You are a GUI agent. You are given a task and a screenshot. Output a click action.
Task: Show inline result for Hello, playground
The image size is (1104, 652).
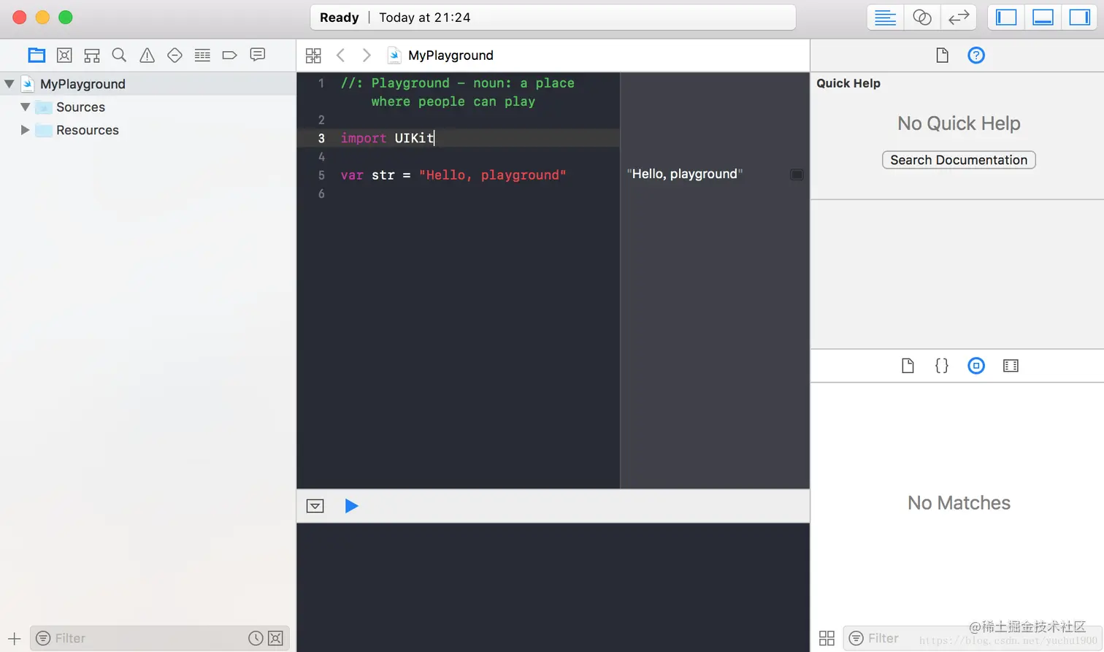797,174
